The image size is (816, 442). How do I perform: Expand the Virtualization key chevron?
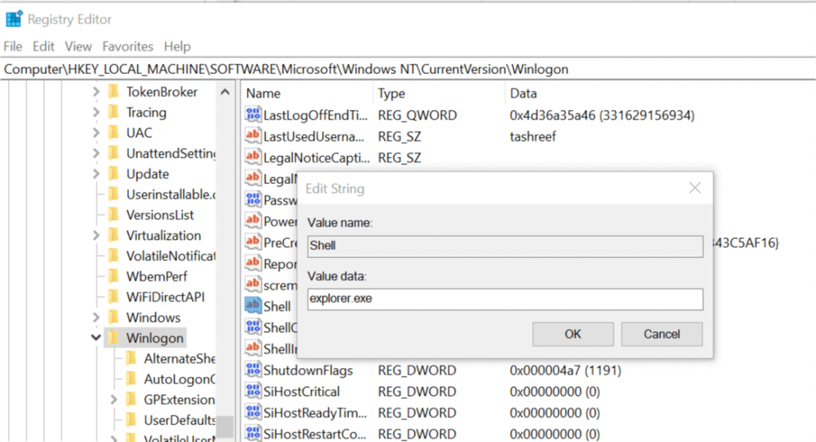96,236
